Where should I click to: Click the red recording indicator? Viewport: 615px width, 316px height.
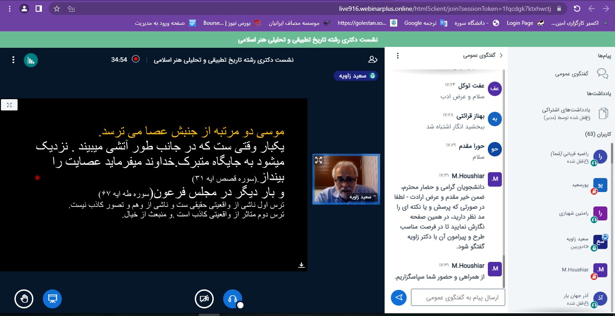coord(135,60)
